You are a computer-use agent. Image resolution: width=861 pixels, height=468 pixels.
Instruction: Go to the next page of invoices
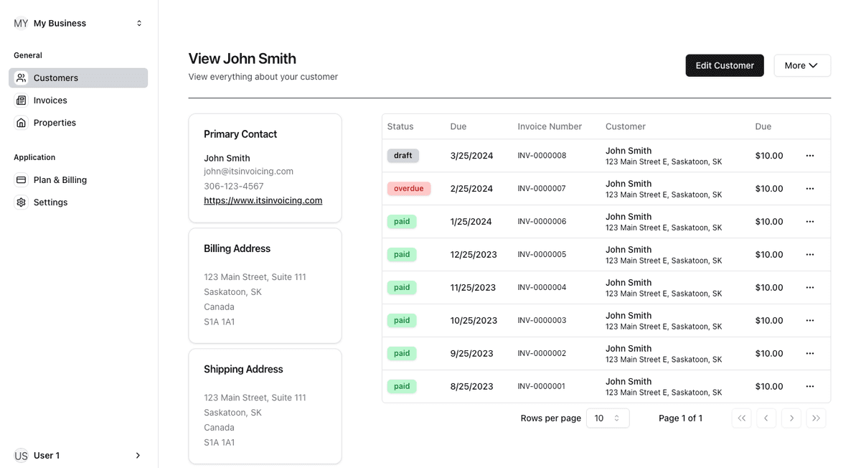click(791, 418)
